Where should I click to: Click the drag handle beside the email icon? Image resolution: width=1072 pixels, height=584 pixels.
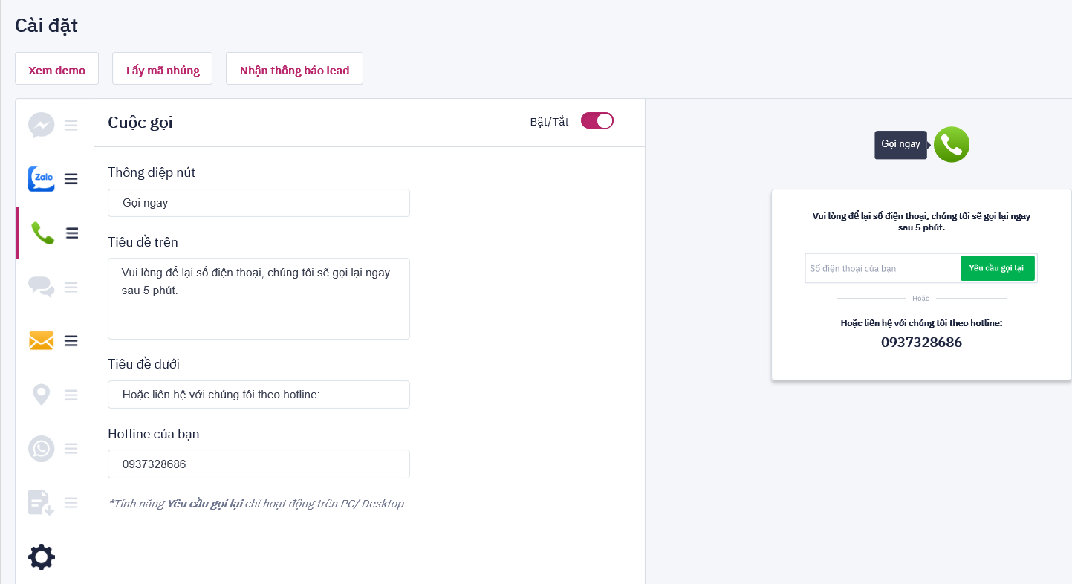[x=71, y=341]
